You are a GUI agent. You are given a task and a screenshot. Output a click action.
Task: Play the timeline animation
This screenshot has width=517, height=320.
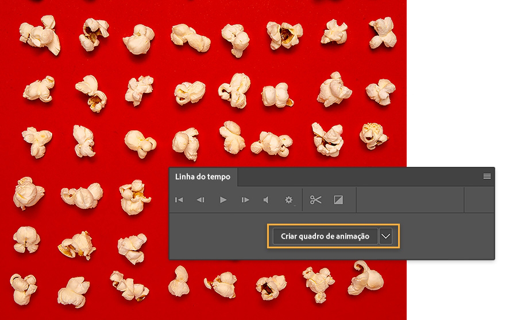pyautogui.click(x=223, y=200)
